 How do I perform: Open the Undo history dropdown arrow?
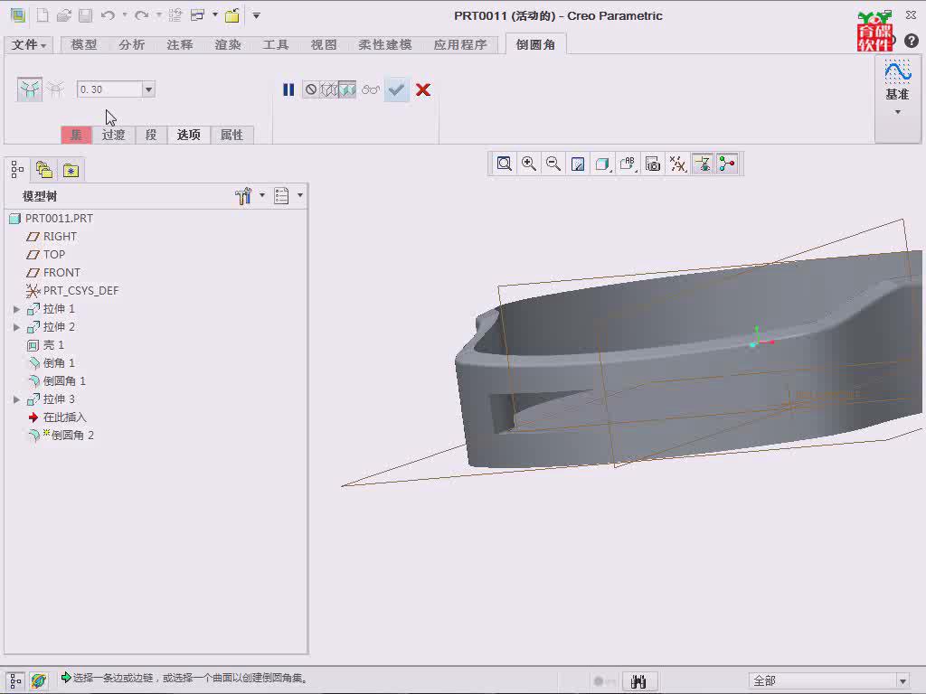(x=125, y=14)
